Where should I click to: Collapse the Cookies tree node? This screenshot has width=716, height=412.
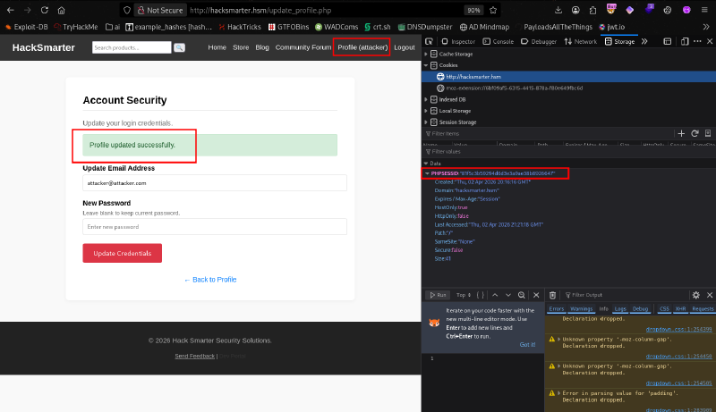click(x=426, y=65)
